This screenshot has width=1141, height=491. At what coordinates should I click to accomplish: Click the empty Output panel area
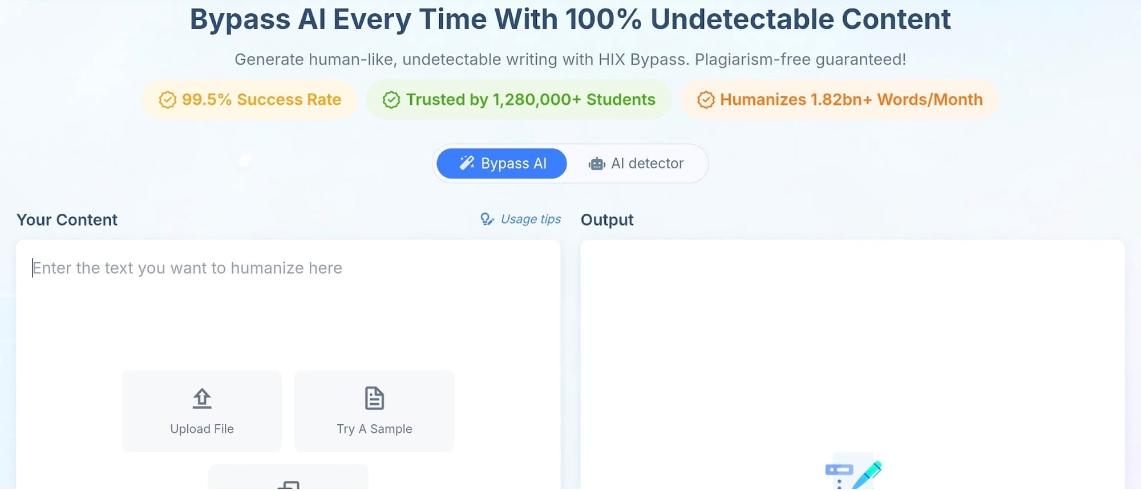(x=853, y=342)
